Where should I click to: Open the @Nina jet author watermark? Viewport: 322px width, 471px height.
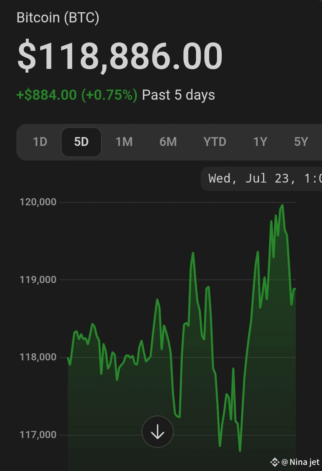[300, 462]
